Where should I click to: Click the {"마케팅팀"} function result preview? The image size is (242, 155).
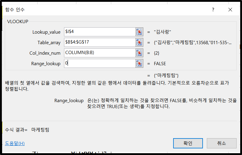(x=166, y=76)
